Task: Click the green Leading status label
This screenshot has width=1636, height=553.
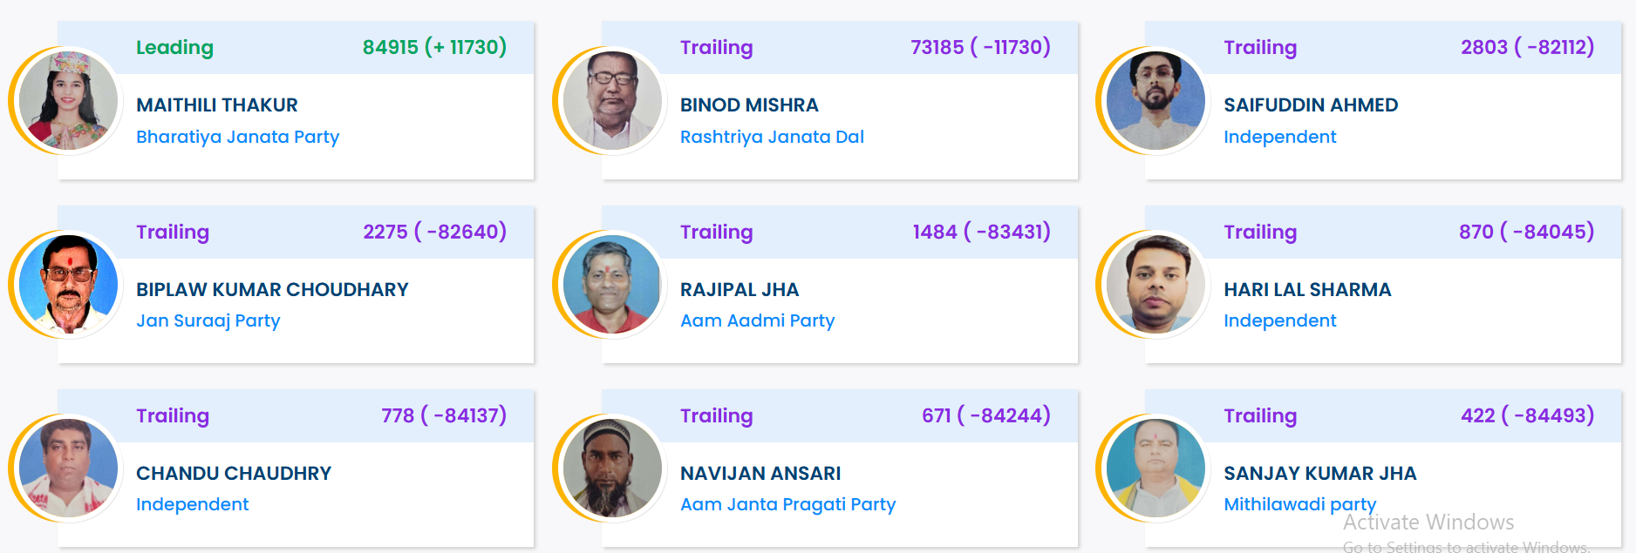Action: click(174, 48)
